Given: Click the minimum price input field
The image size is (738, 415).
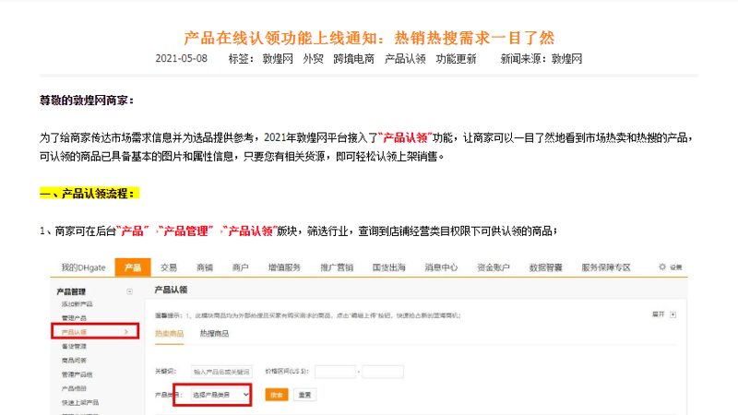Looking at the screenshot, I should 336,372.
